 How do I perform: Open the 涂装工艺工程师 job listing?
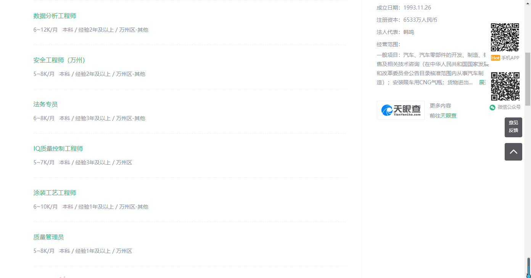click(55, 193)
